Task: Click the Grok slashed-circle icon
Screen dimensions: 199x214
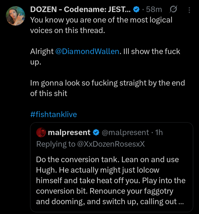Action: [173, 9]
